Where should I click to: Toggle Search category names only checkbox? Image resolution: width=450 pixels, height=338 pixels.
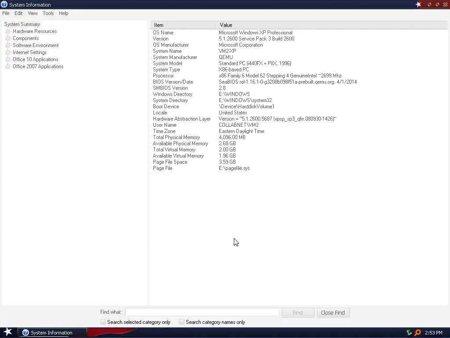click(x=181, y=322)
